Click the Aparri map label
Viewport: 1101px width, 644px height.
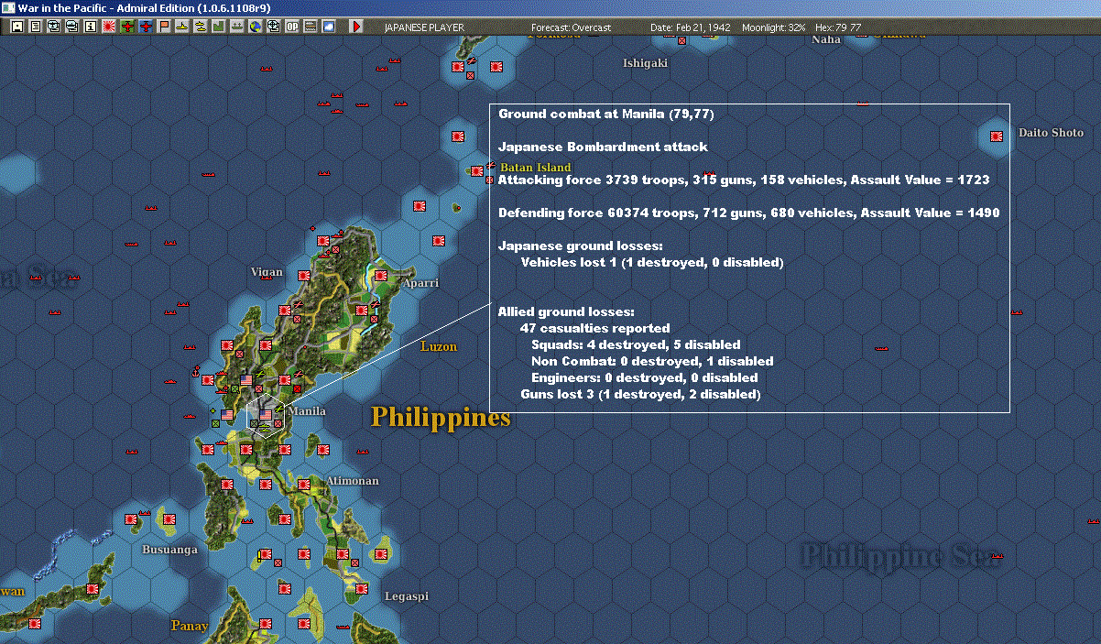(x=420, y=283)
